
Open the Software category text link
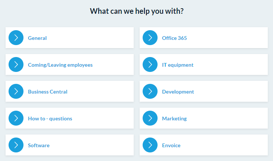[39, 145]
